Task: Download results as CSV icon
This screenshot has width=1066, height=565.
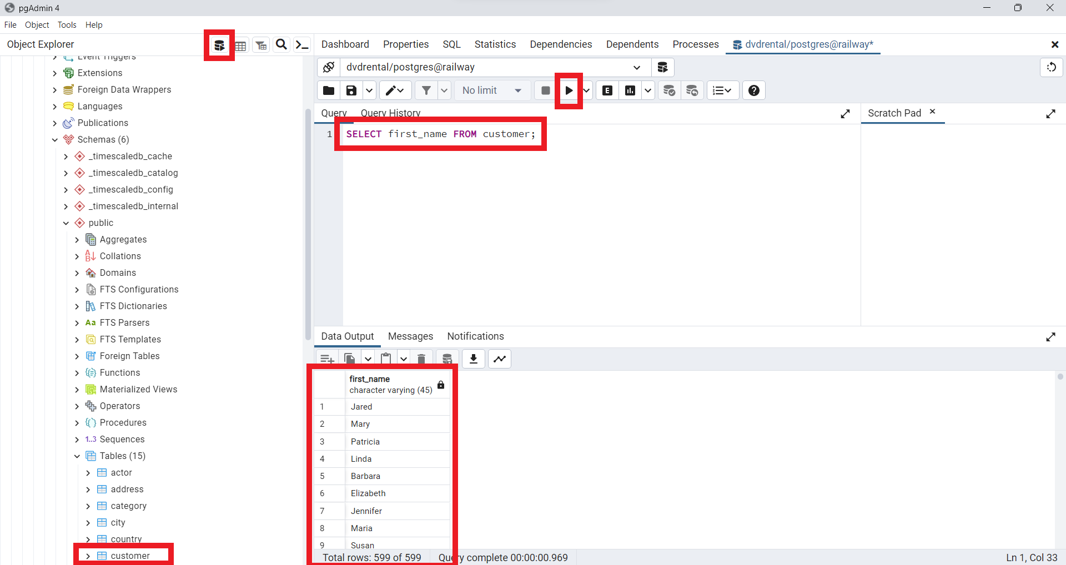Action: pyautogui.click(x=474, y=359)
